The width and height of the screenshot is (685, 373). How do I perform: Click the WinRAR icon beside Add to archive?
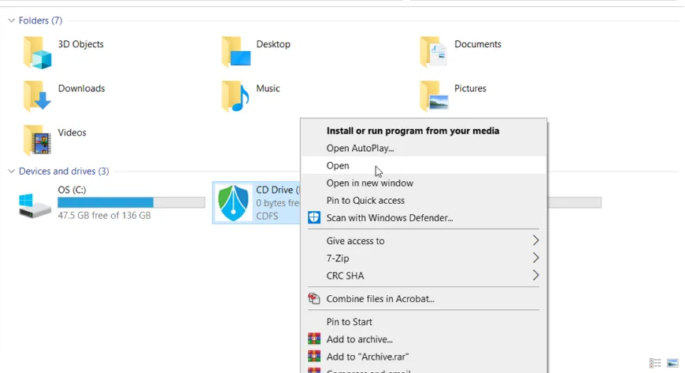click(x=314, y=339)
